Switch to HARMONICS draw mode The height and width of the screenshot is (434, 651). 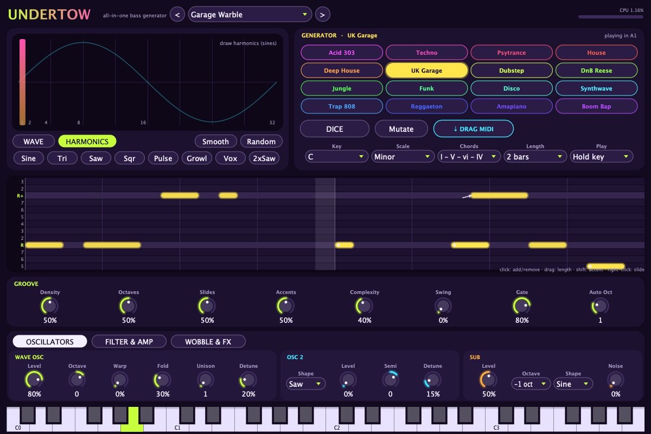click(x=87, y=142)
